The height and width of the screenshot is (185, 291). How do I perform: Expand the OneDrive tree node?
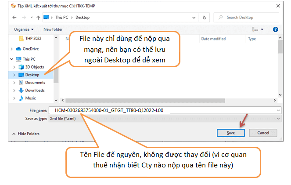coord(12,49)
